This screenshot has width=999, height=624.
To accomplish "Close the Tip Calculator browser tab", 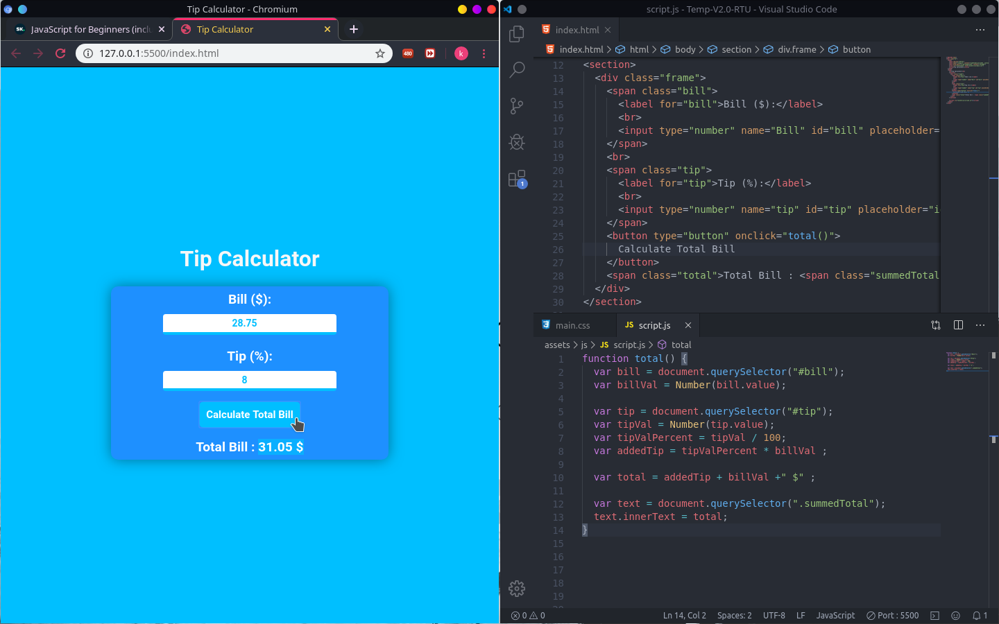I will point(327,29).
